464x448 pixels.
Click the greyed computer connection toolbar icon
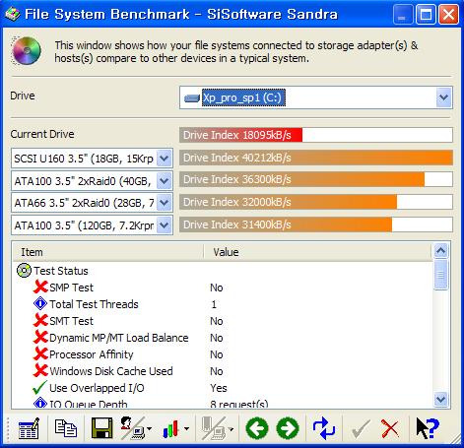(x=214, y=428)
